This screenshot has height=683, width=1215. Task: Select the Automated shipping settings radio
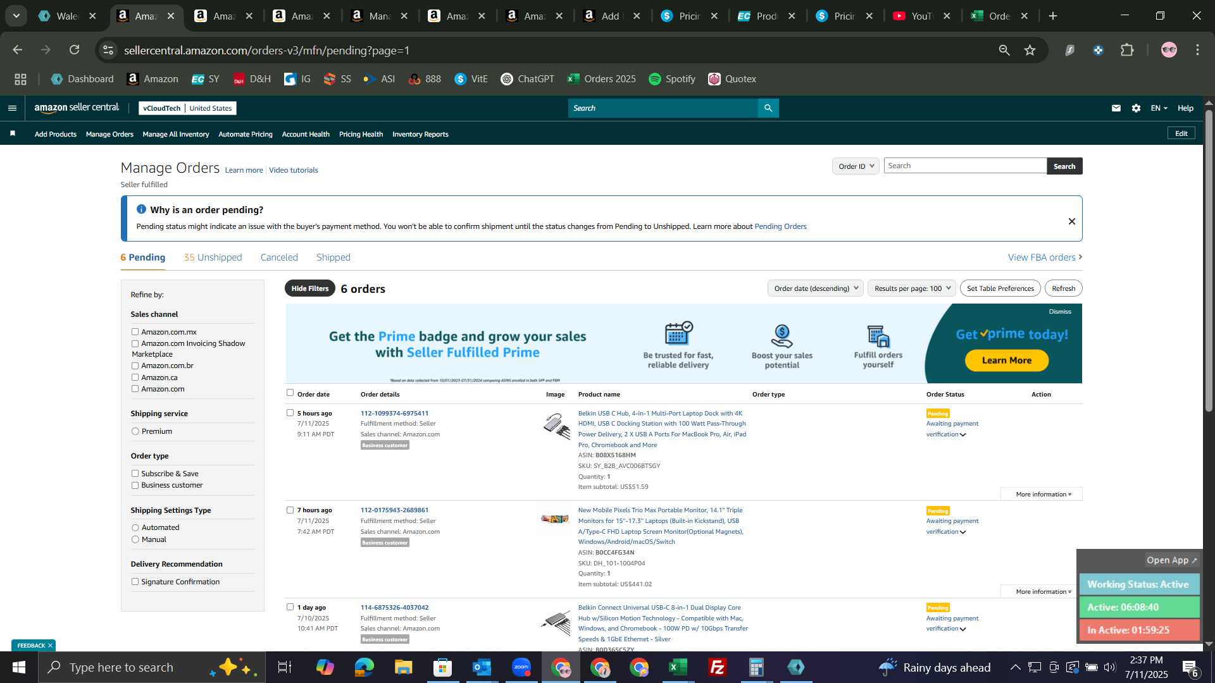click(x=135, y=527)
